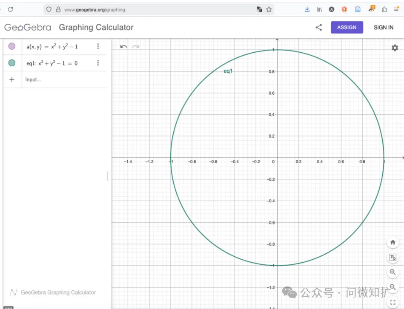404x309 pixels.
Task: Click the zoom-to-fit objects icon
Action: tap(393, 257)
